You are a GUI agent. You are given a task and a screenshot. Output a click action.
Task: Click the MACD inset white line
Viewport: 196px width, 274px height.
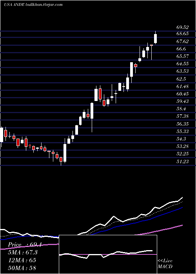point(106,254)
